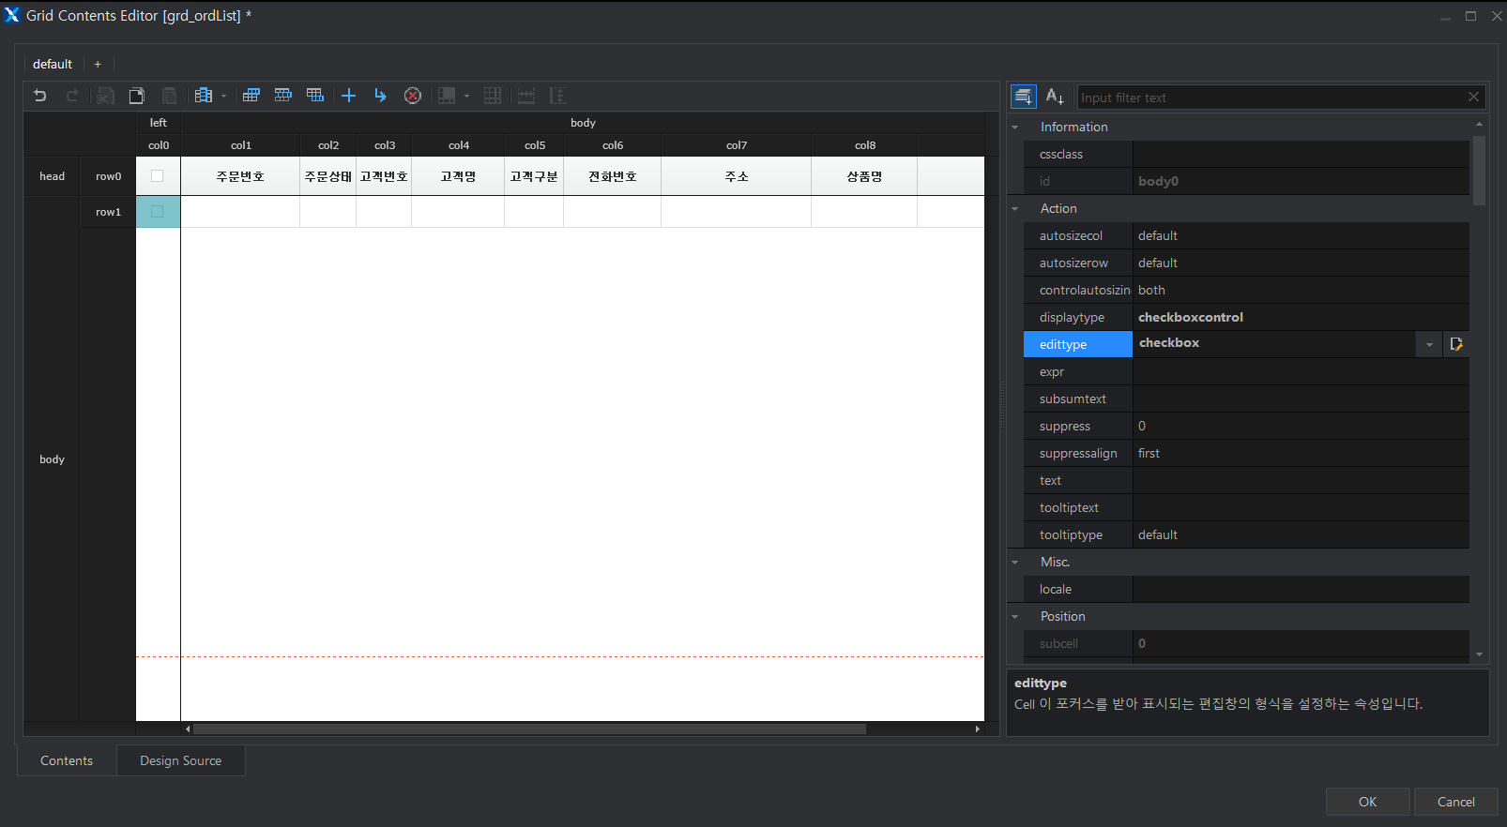Open the edittype value dropdown
This screenshot has height=827, width=1507.
tap(1429, 344)
